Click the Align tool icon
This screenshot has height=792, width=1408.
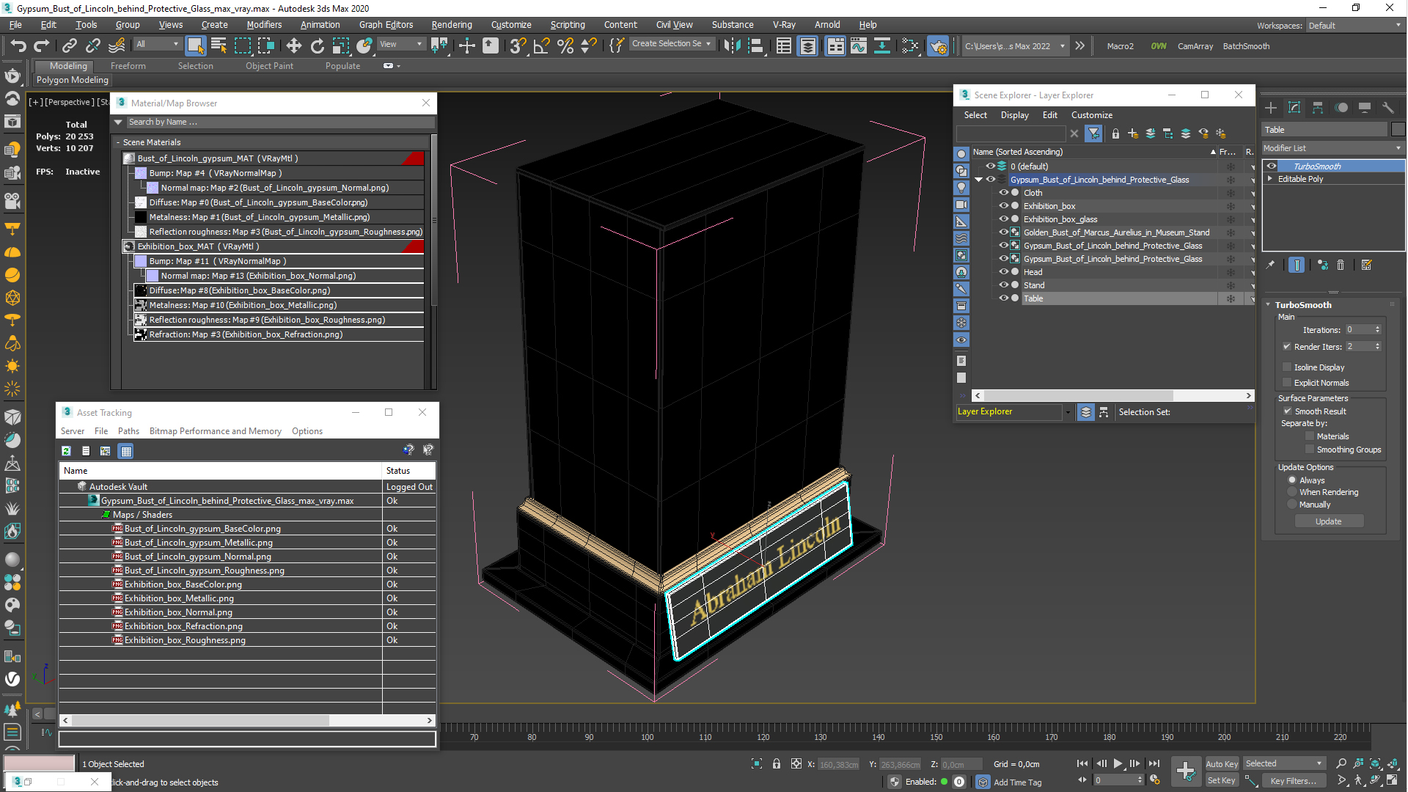pos(755,45)
